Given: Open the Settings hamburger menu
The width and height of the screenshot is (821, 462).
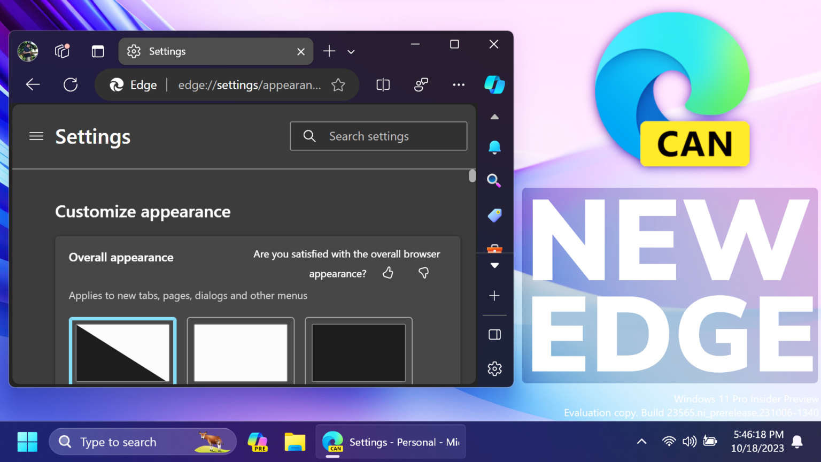Looking at the screenshot, I should 36,136.
